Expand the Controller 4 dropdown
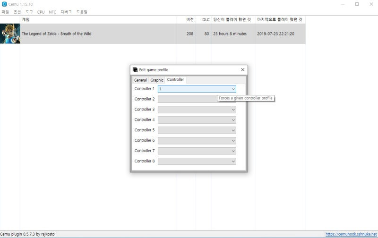Screen dimensions: 378x238 tap(197, 120)
